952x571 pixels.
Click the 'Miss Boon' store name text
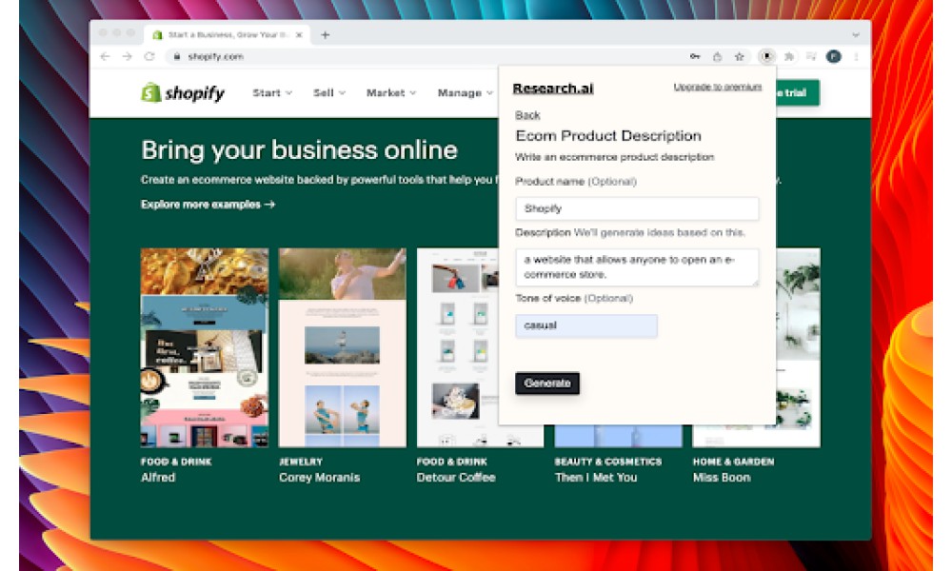722,478
